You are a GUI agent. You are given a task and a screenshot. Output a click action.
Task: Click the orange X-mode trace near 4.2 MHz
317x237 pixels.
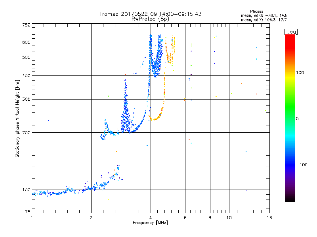click(156, 118)
